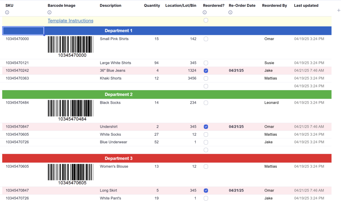Open the Re-Order Date column info tooltip
The height and width of the screenshot is (202, 341).
(230, 12)
